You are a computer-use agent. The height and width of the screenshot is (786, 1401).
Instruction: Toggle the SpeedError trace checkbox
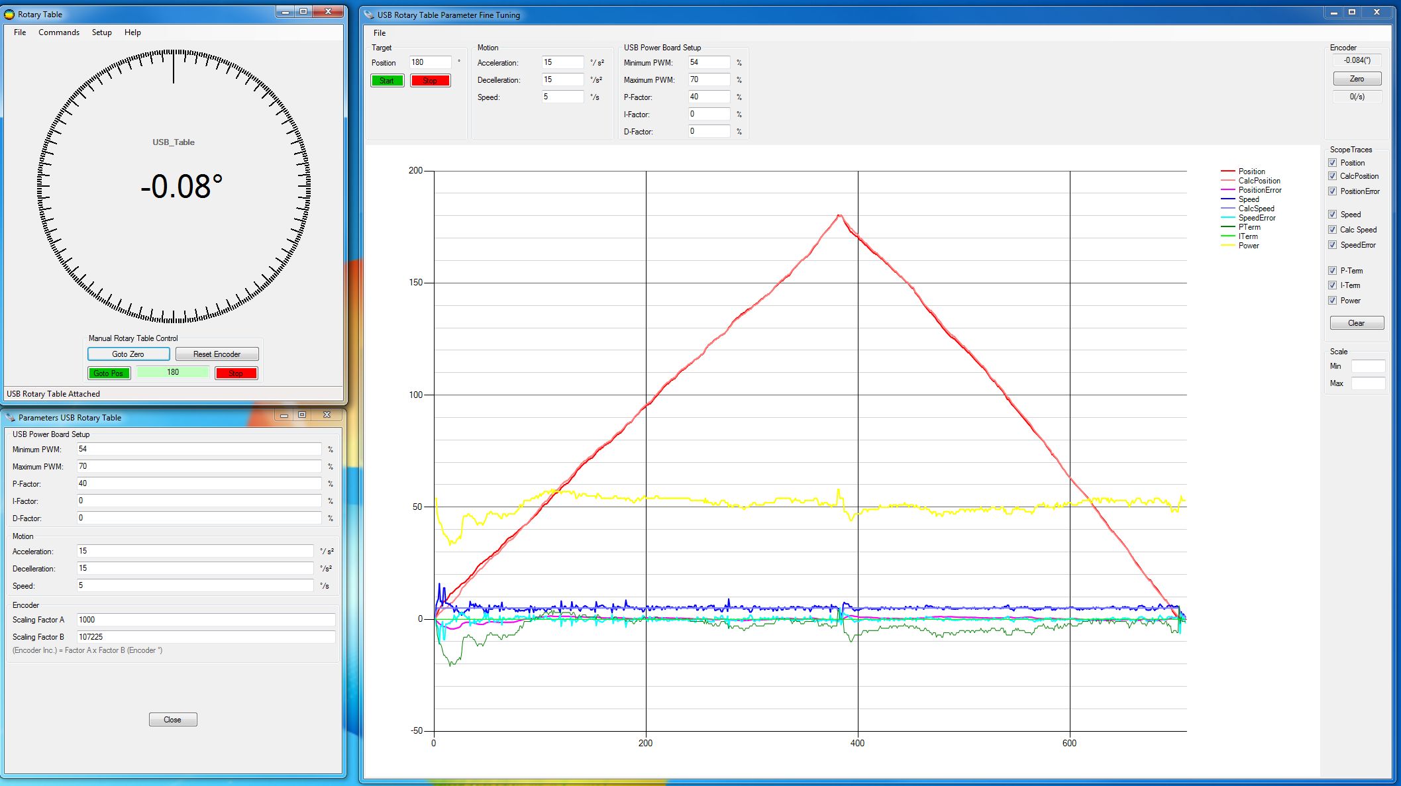[x=1333, y=245]
